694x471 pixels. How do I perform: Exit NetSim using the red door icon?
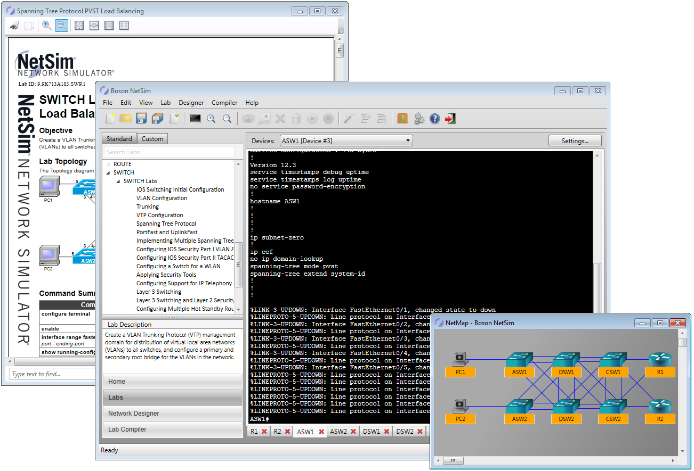[x=449, y=118]
